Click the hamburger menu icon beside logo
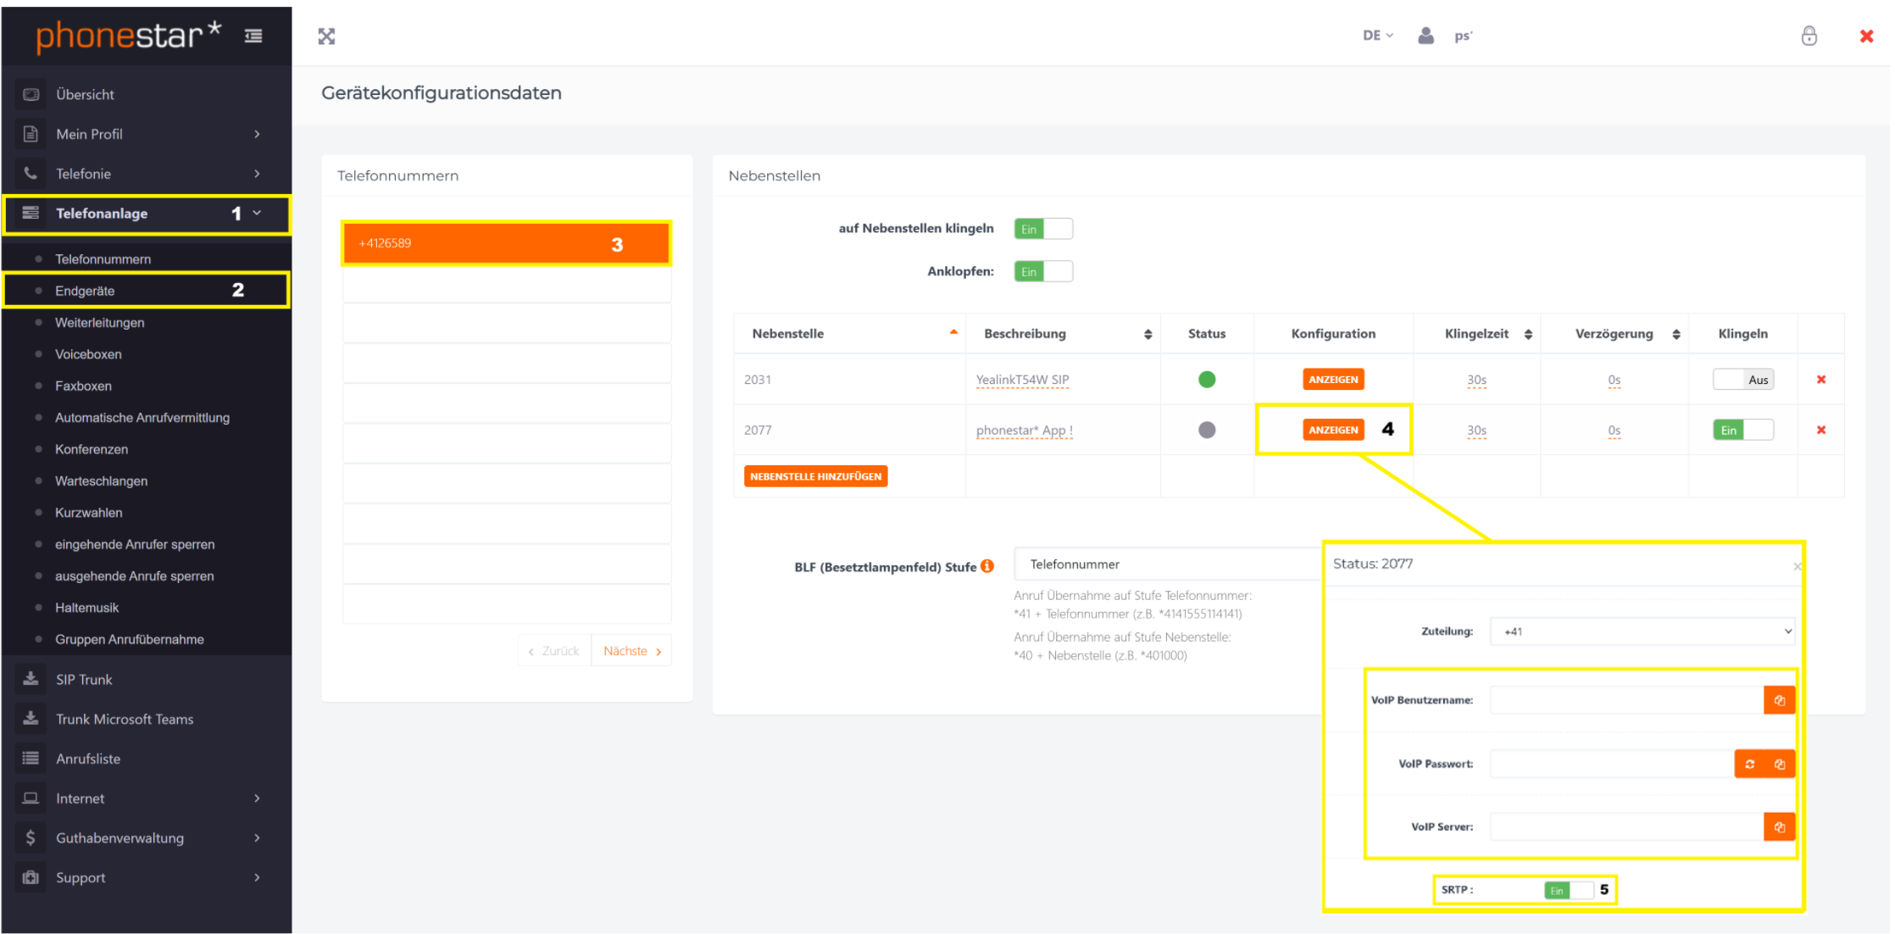 tap(253, 36)
